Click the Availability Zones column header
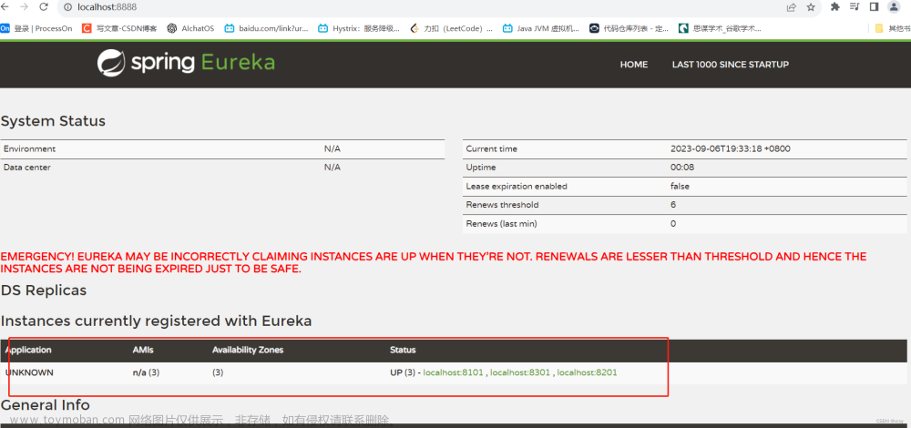The width and height of the screenshot is (911, 428). tap(248, 351)
